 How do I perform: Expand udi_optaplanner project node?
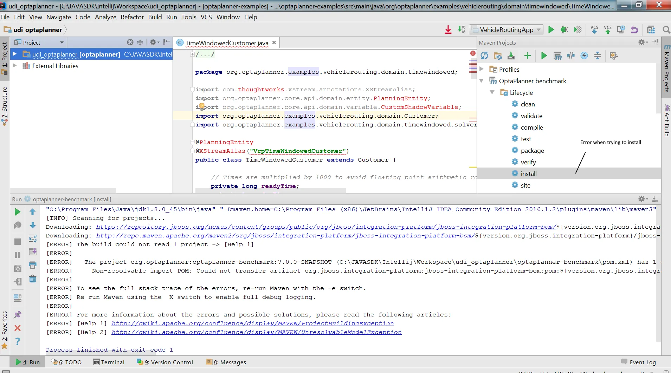15,54
